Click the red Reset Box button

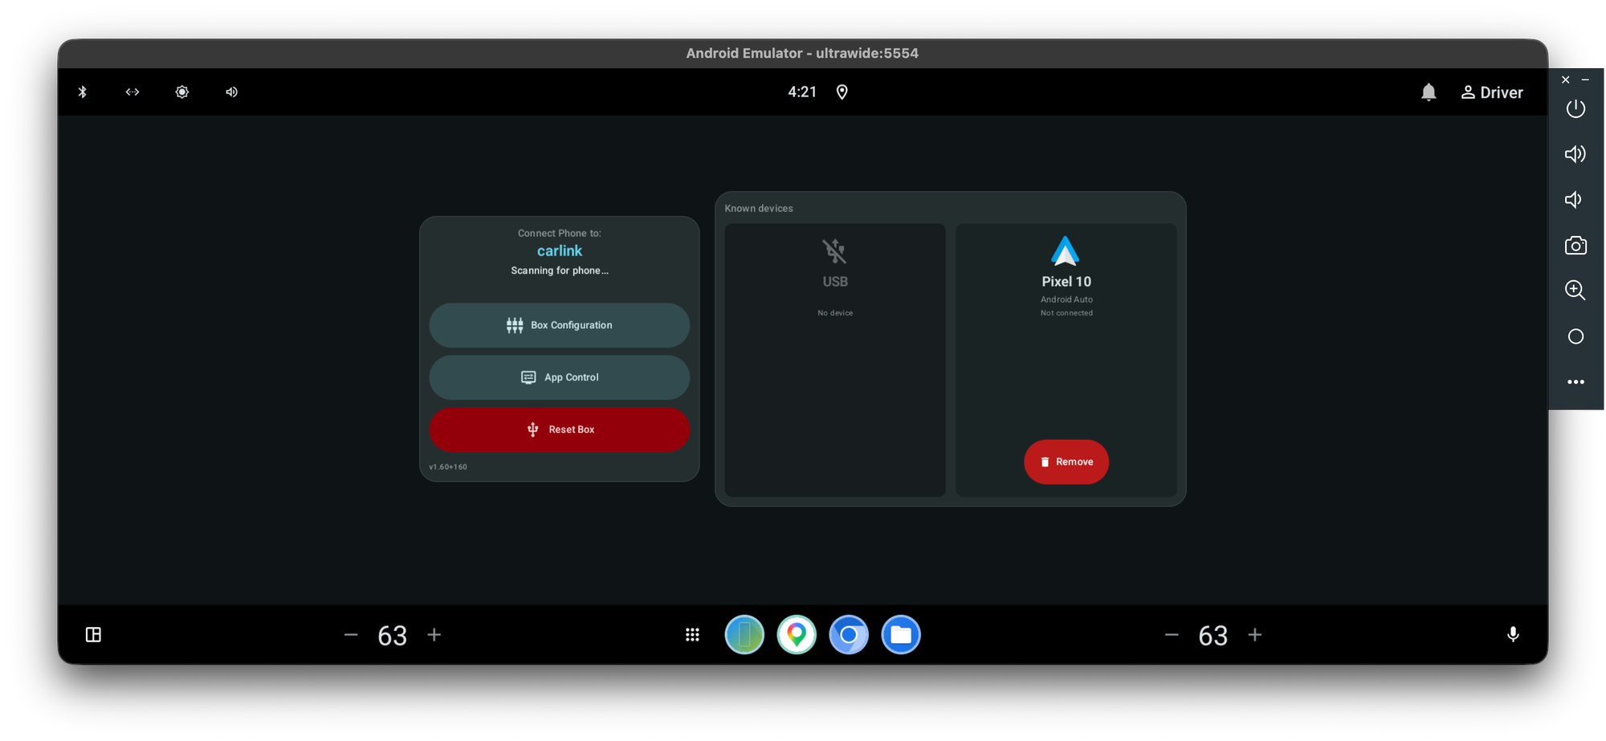click(560, 430)
